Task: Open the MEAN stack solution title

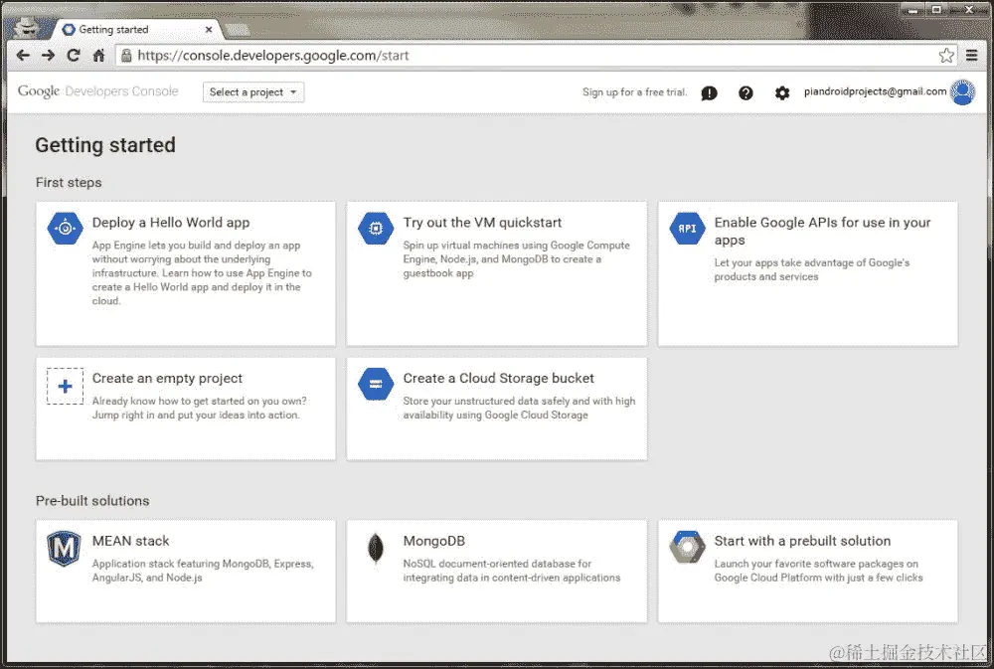Action: pyautogui.click(x=130, y=541)
